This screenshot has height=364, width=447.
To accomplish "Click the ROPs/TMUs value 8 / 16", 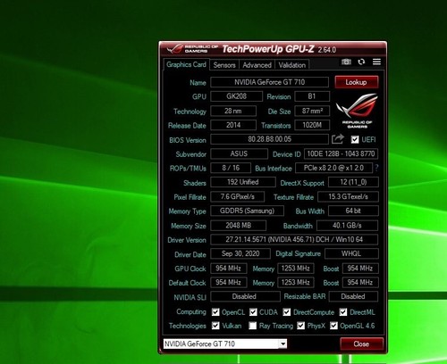I will [x=231, y=168].
